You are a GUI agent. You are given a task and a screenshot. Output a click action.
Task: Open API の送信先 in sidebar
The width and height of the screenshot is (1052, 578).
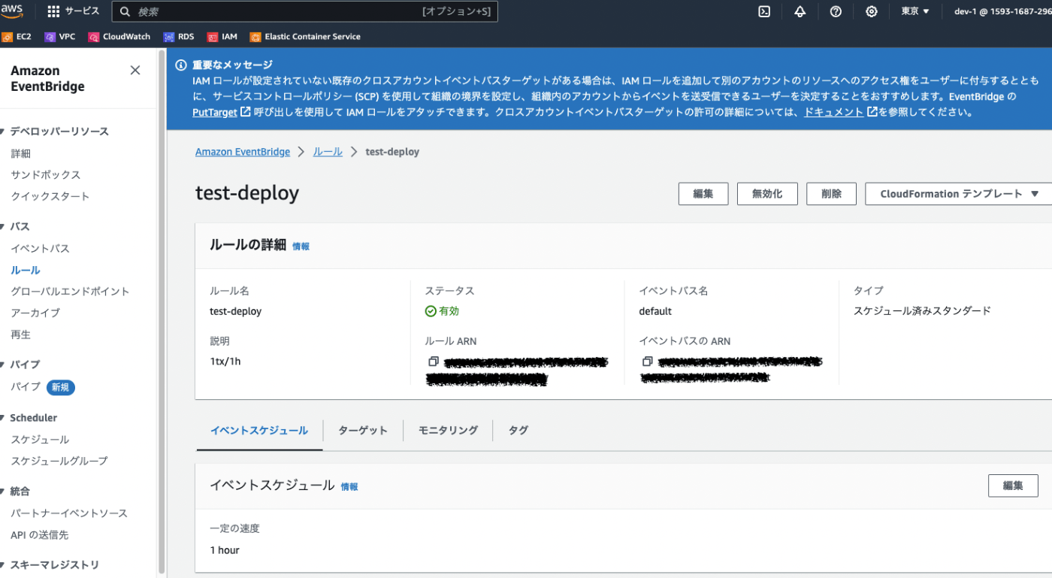pos(40,535)
